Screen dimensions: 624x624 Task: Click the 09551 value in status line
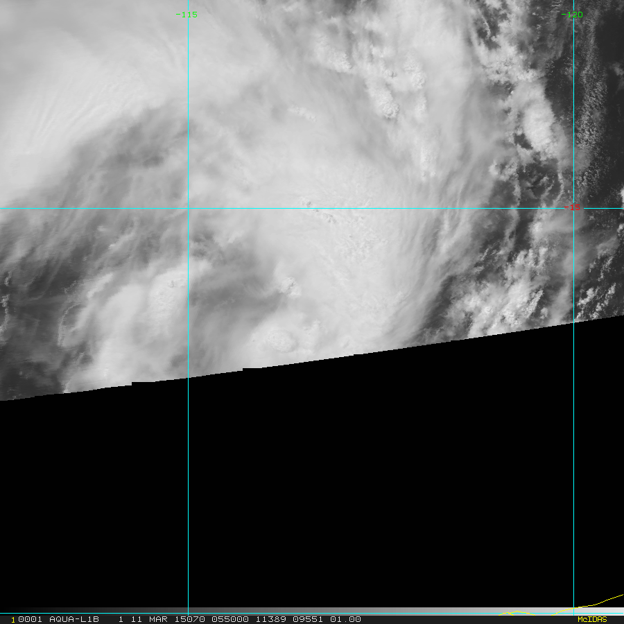coord(308,619)
